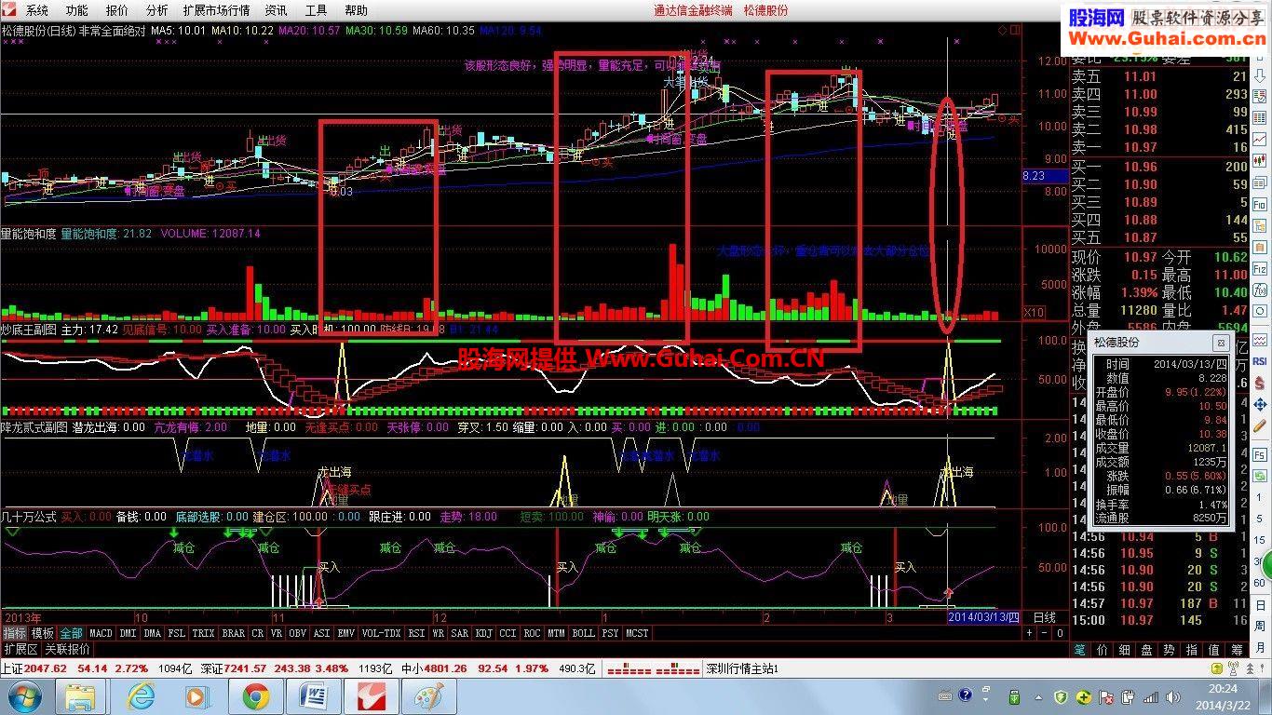Image resolution: width=1272 pixels, height=715 pixels.
Task: Open the 功能 menu
Action: 76,10
